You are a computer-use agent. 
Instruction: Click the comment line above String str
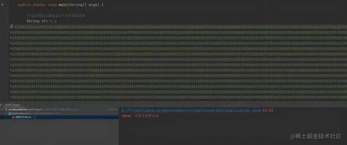pyautogui.click(x=56, y=16)
